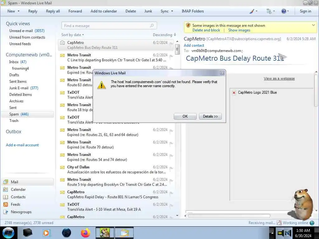Open the menus icon dropdown
The height and width of the screenshot is (239, 319).
[x=271, y=11]
